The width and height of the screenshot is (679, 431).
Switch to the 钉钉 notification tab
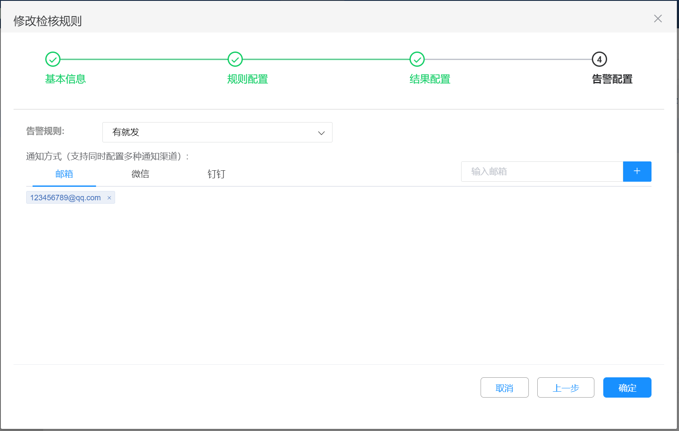[x=216, y=174]
